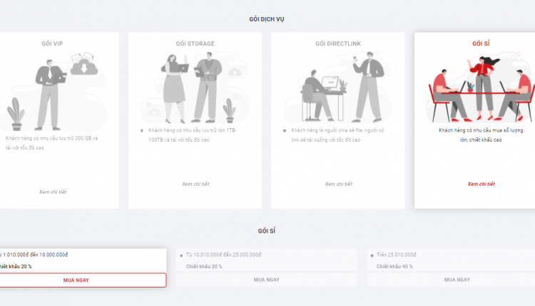Screen dimensions: 535x306
Task: Click the cloud download icon in GÓI VIP
Action: 84,68
